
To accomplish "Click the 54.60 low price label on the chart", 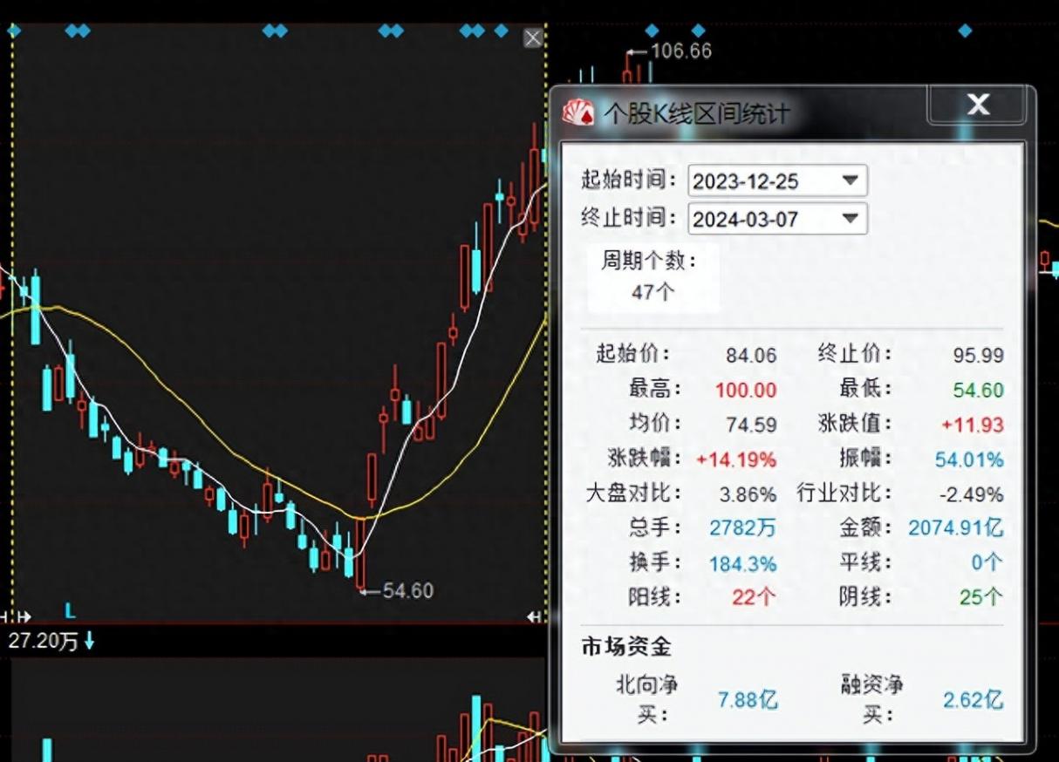I will [407, 590].
